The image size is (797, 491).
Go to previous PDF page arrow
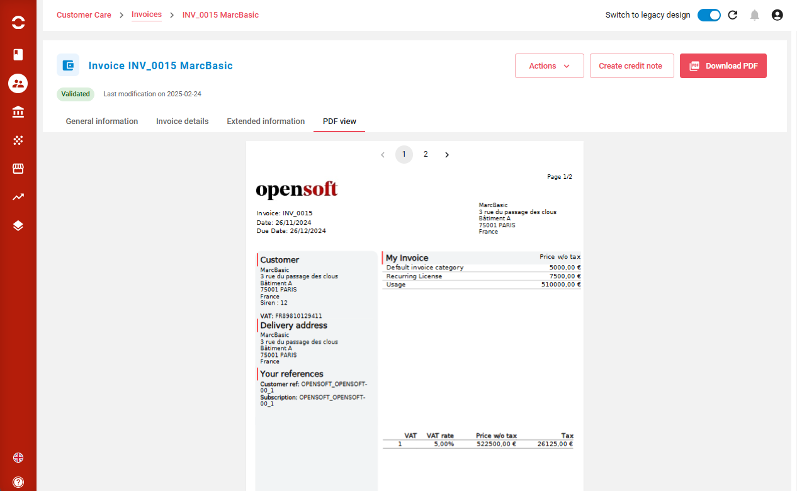point(383,155)
